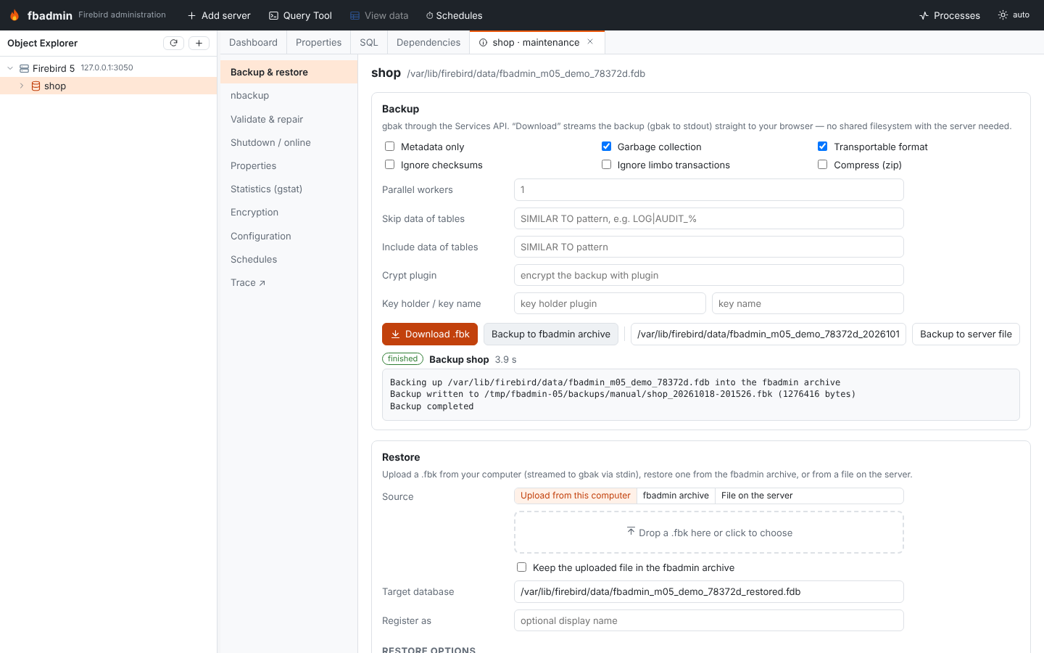Open Schedules from the top bar

[x=454, y=15]
